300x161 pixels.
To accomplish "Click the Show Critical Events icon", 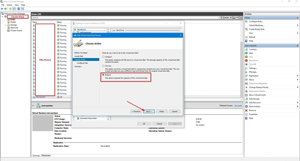I will tap(246, 95).
